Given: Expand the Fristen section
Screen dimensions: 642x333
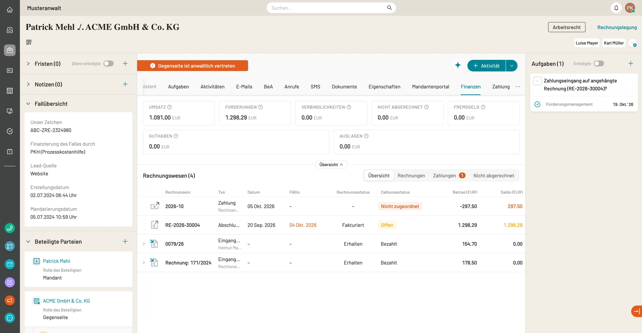Looking at the screenshot, I should coord(28,64).
